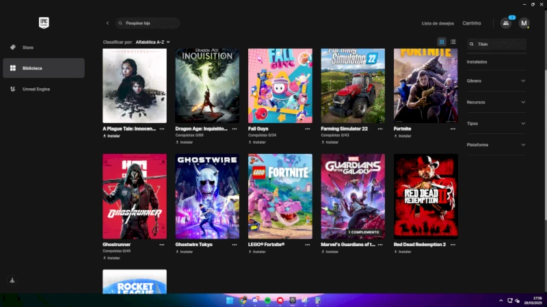Open Fall Guys more options dots
This screenshot has height=307, width=547.
pos(307,129)
